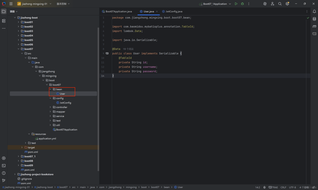Change the UTF-8 file encoding
Viewport: 318px width, 190px height.
tap(292, 187)
